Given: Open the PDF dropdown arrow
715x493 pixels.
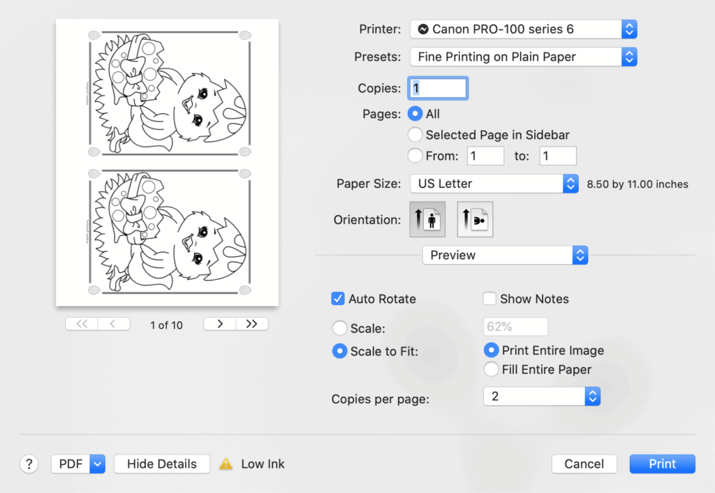Looking at the screenshot, I should (x=98, y=464).
